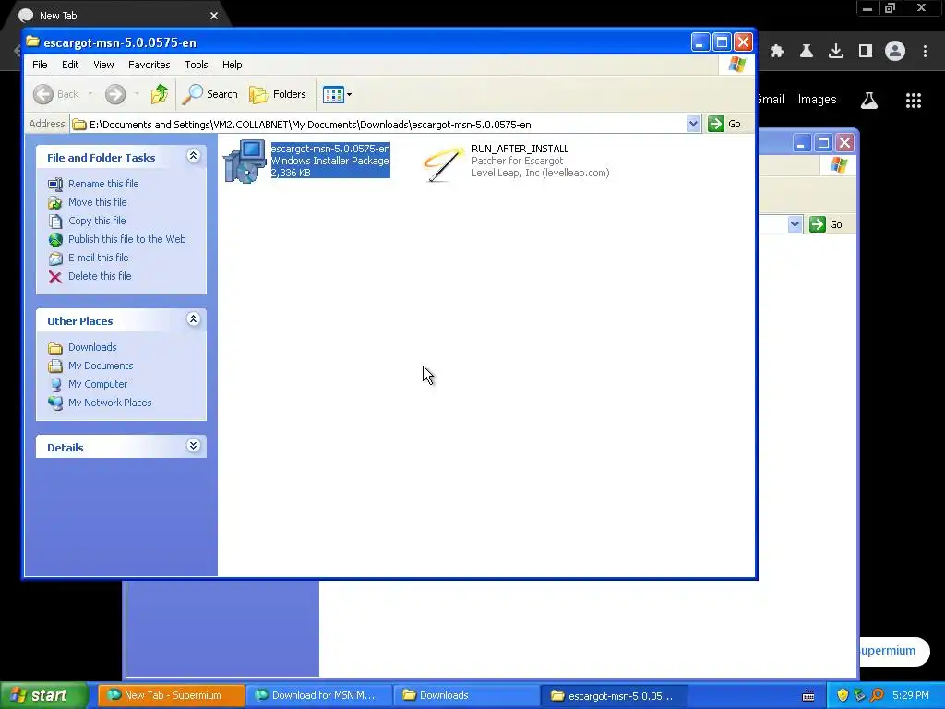Open address dropdown in background Downloads window
945x709 pixels.
pos(795,224)
